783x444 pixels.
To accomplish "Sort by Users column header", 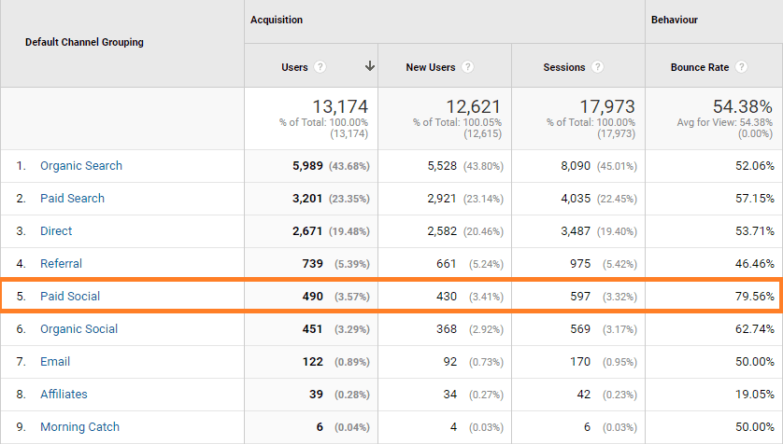I will click(x=294, y=67).
